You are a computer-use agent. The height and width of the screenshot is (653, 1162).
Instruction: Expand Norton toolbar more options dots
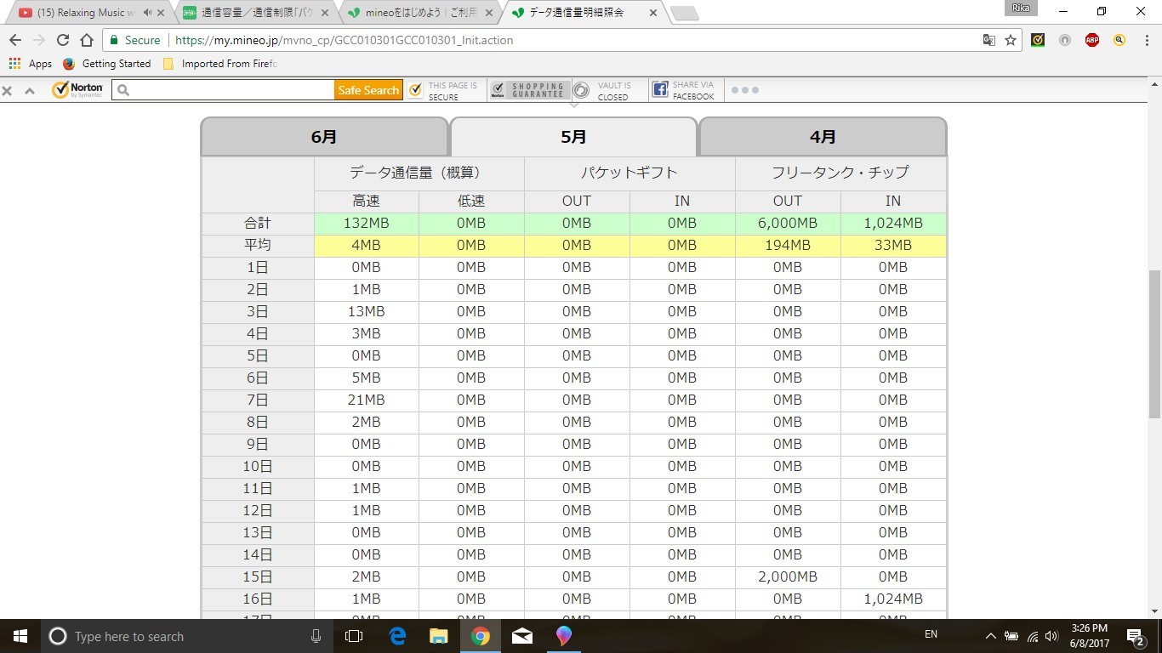[x=744, y=90]
